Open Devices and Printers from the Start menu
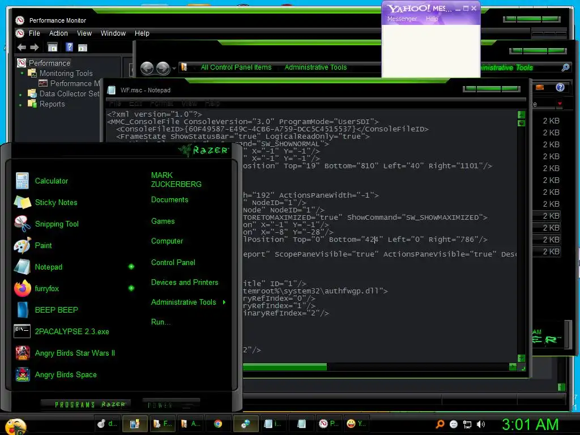The image size is (580, 435). click(185, 283)
